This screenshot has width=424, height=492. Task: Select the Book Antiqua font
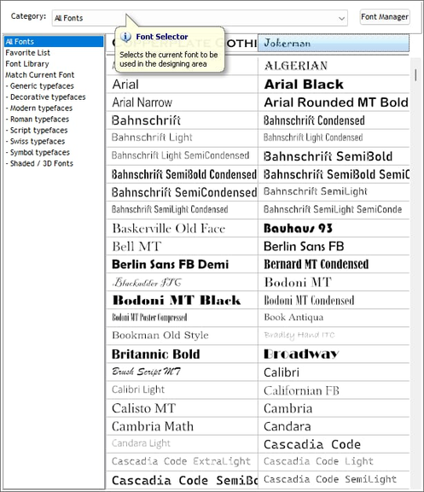[x=334, y=318]
